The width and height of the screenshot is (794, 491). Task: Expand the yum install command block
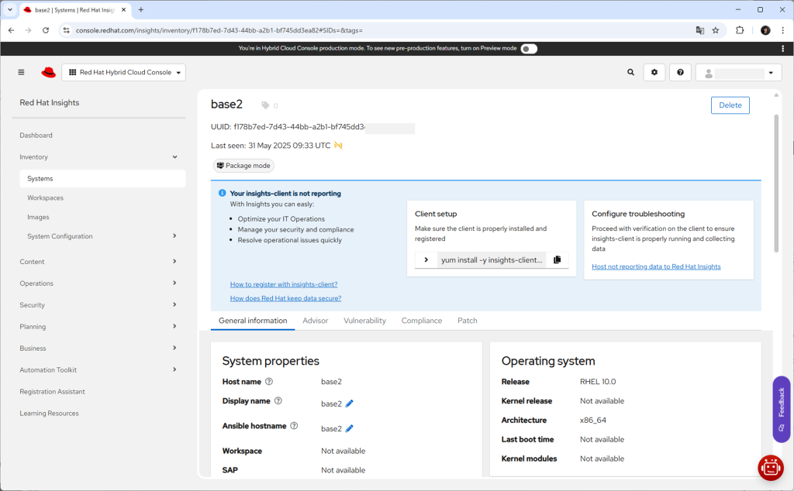pyautogui.click(x=426, y=259)
